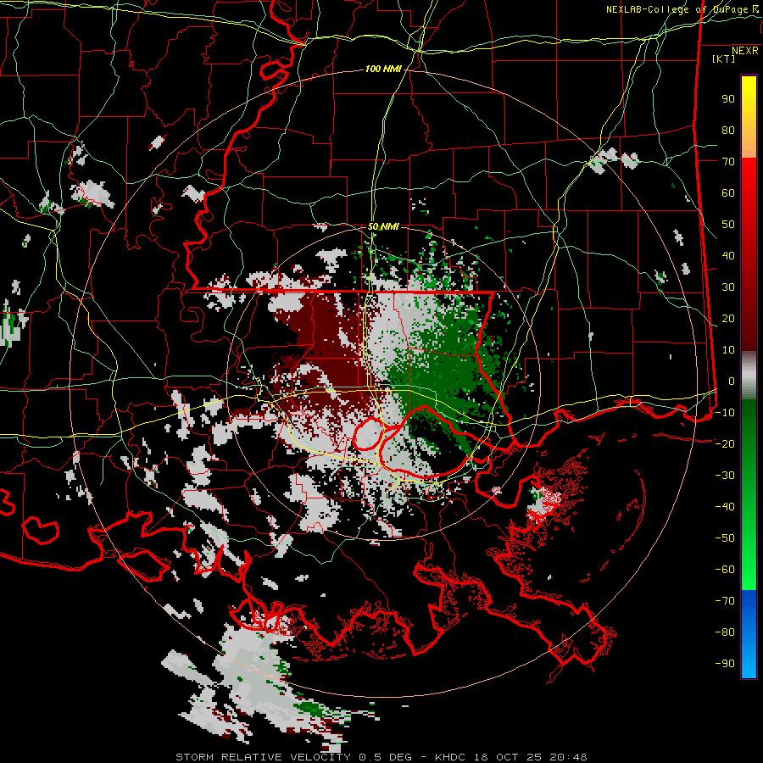The height and width of the screenshot is (763, 763).
Task: Click the "-30" scale value
Action: 725,476
